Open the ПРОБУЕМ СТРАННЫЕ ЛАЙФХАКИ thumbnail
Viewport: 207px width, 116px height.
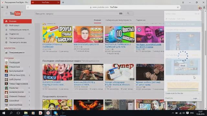click(x=57, y=34)
